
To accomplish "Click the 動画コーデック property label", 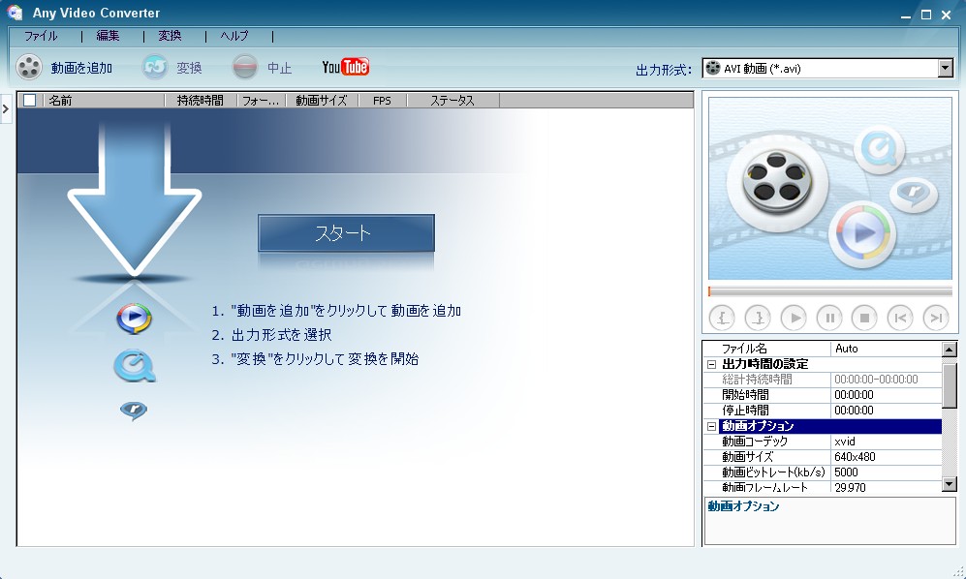I will [x=755, y=441].
